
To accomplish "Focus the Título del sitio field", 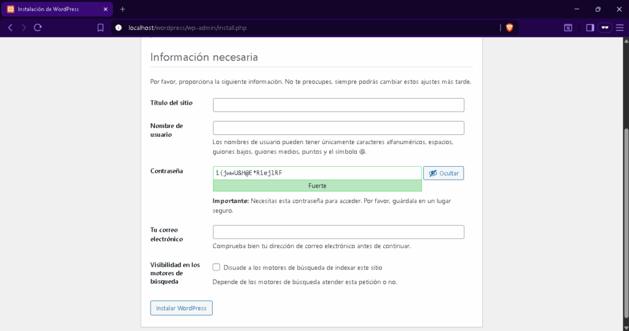I will [x=338, y=105].
